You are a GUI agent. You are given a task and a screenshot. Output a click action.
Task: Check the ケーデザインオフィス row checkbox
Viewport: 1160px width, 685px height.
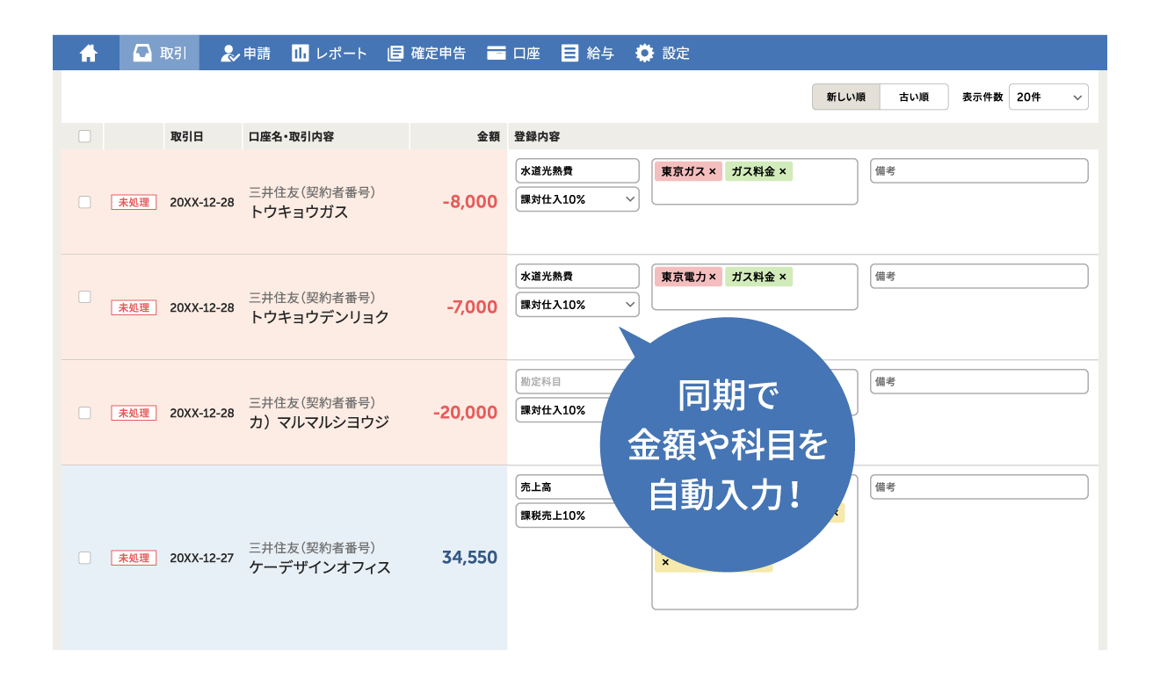click(x=84, y=558)
